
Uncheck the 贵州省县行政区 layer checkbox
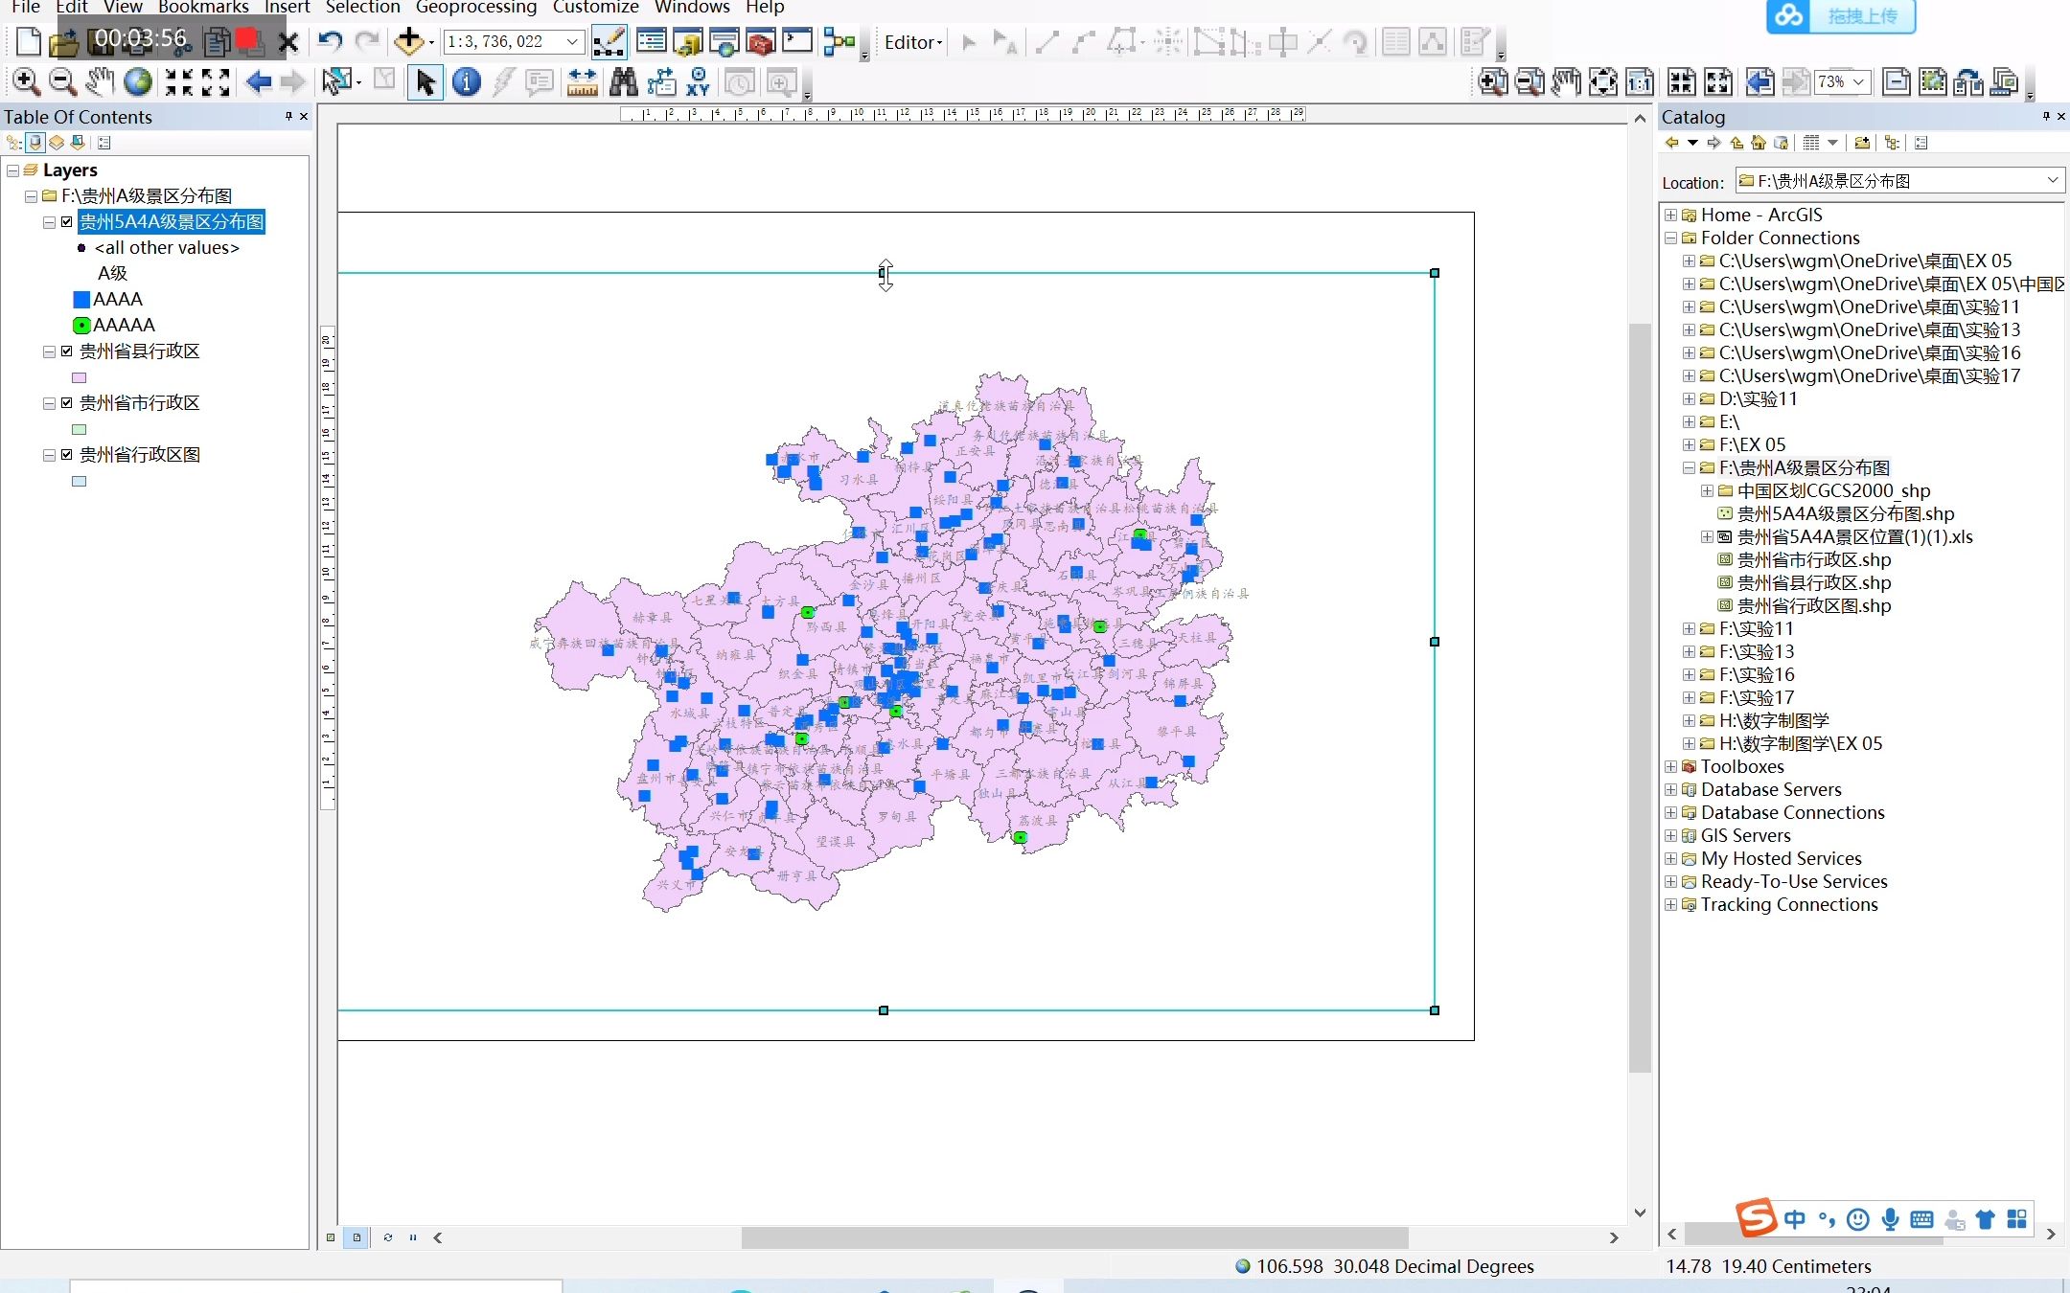(67, 352)
